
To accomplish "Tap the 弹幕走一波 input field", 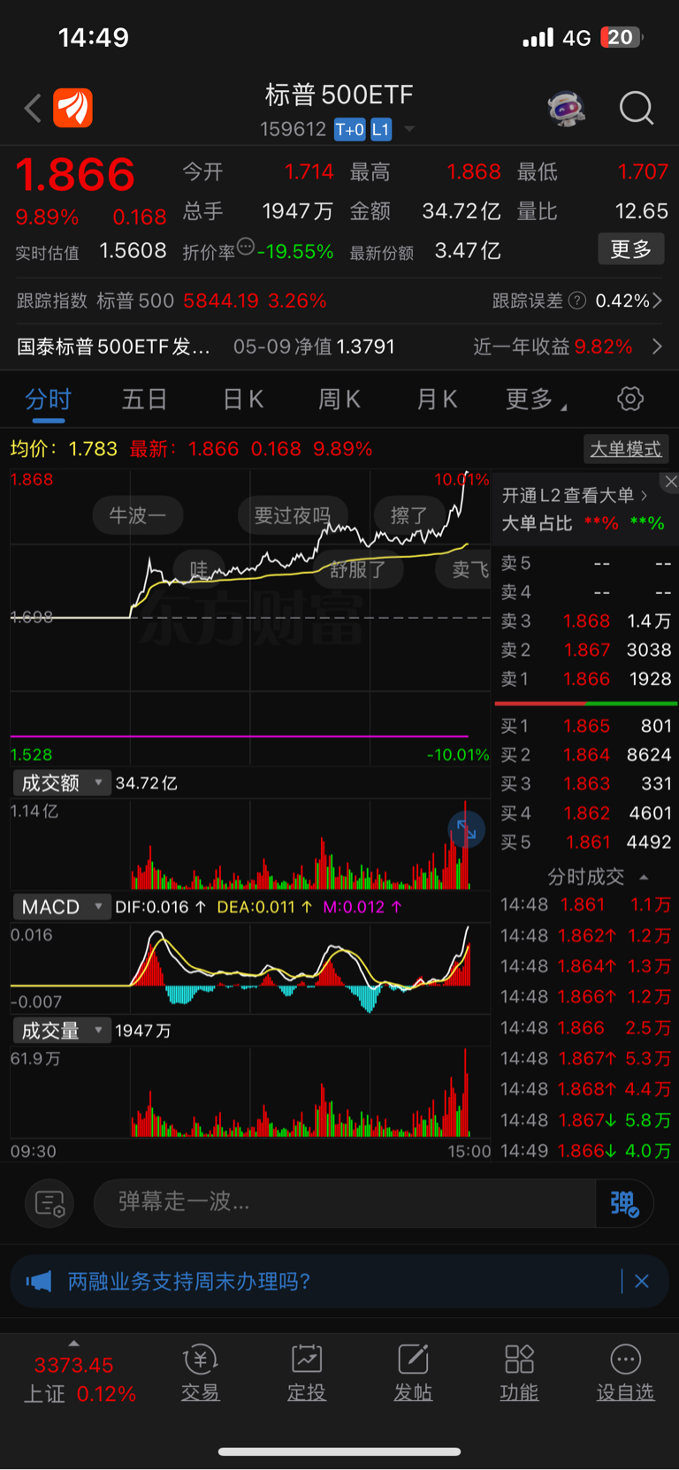I will pos(345,1202).
